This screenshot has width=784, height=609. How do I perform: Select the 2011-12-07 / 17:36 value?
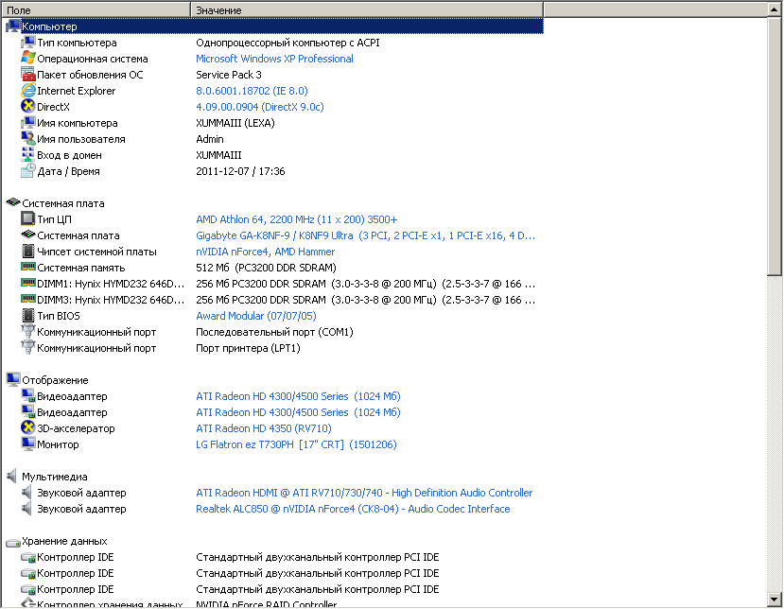[x=240, y=171]
